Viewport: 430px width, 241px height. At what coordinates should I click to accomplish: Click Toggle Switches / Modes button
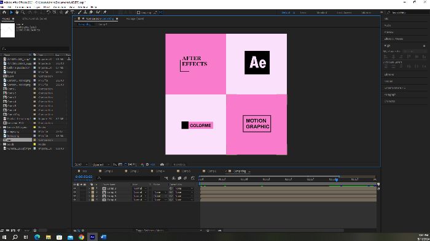click(150, 231)
